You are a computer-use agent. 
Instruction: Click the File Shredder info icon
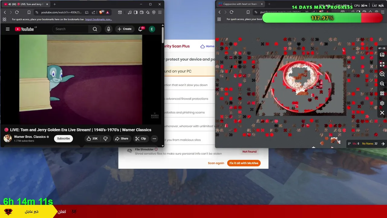tap(156, 149)
